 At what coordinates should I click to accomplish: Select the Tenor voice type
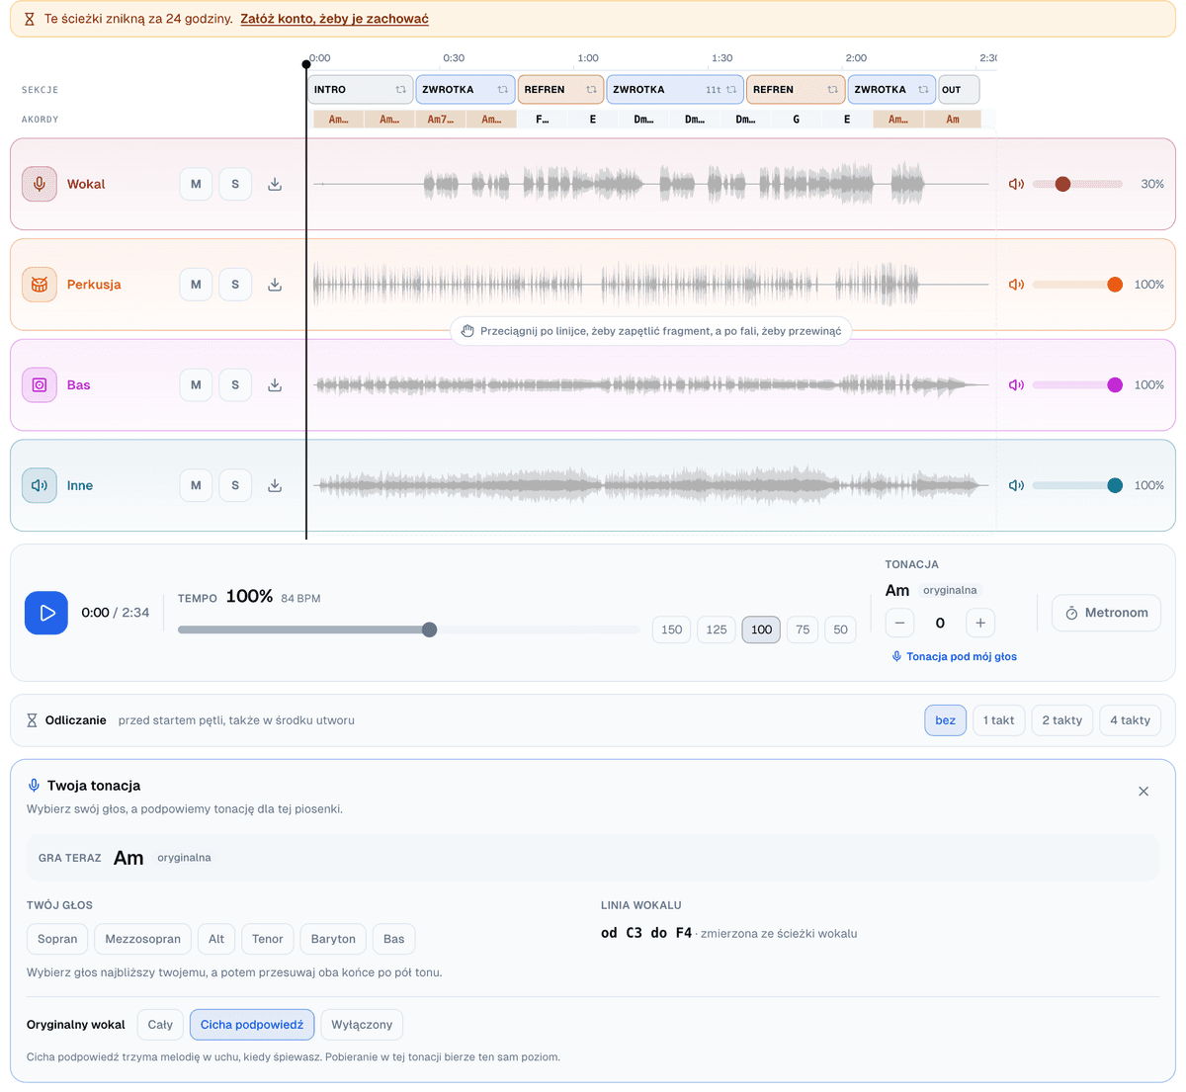[268, 939]
